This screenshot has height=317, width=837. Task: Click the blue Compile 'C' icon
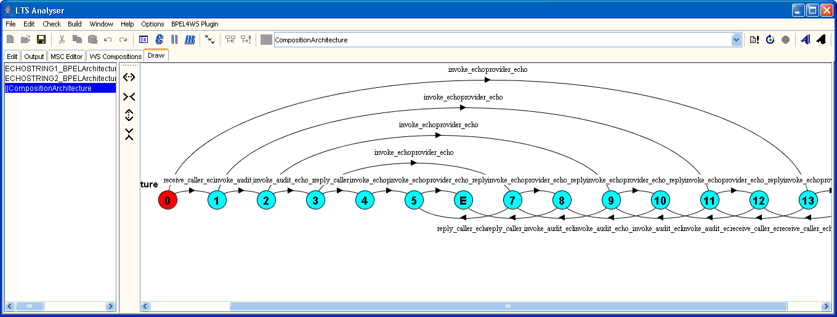(x=159, y=40)
